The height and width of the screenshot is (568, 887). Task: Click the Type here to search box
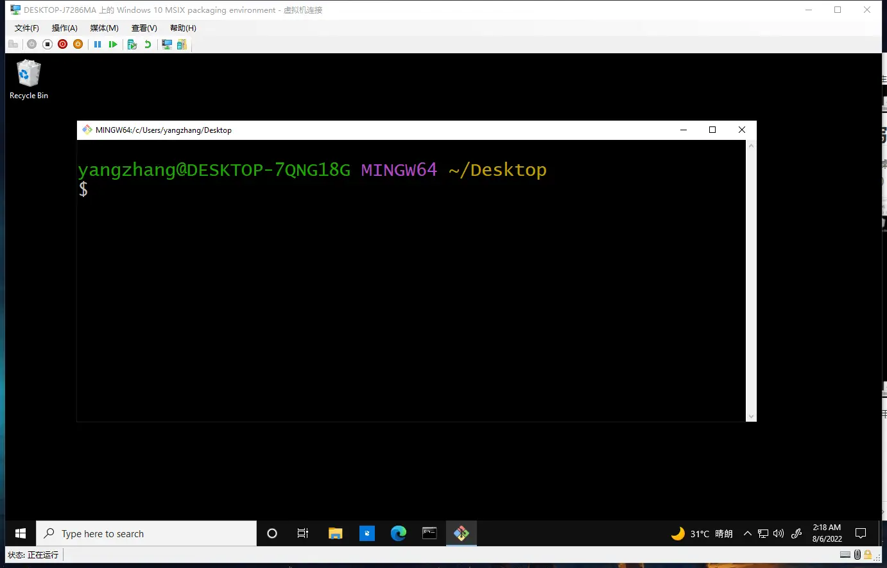point(146,533)
